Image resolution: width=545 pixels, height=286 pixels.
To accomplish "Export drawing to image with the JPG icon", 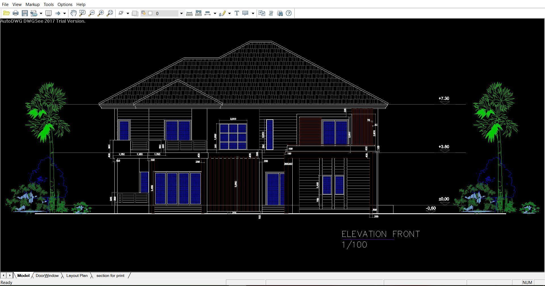I will click(x=34, y=13).
